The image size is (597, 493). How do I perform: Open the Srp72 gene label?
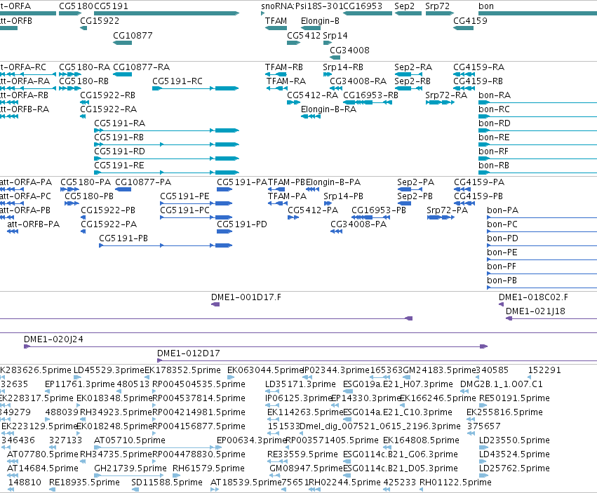[x=438, y=6]
